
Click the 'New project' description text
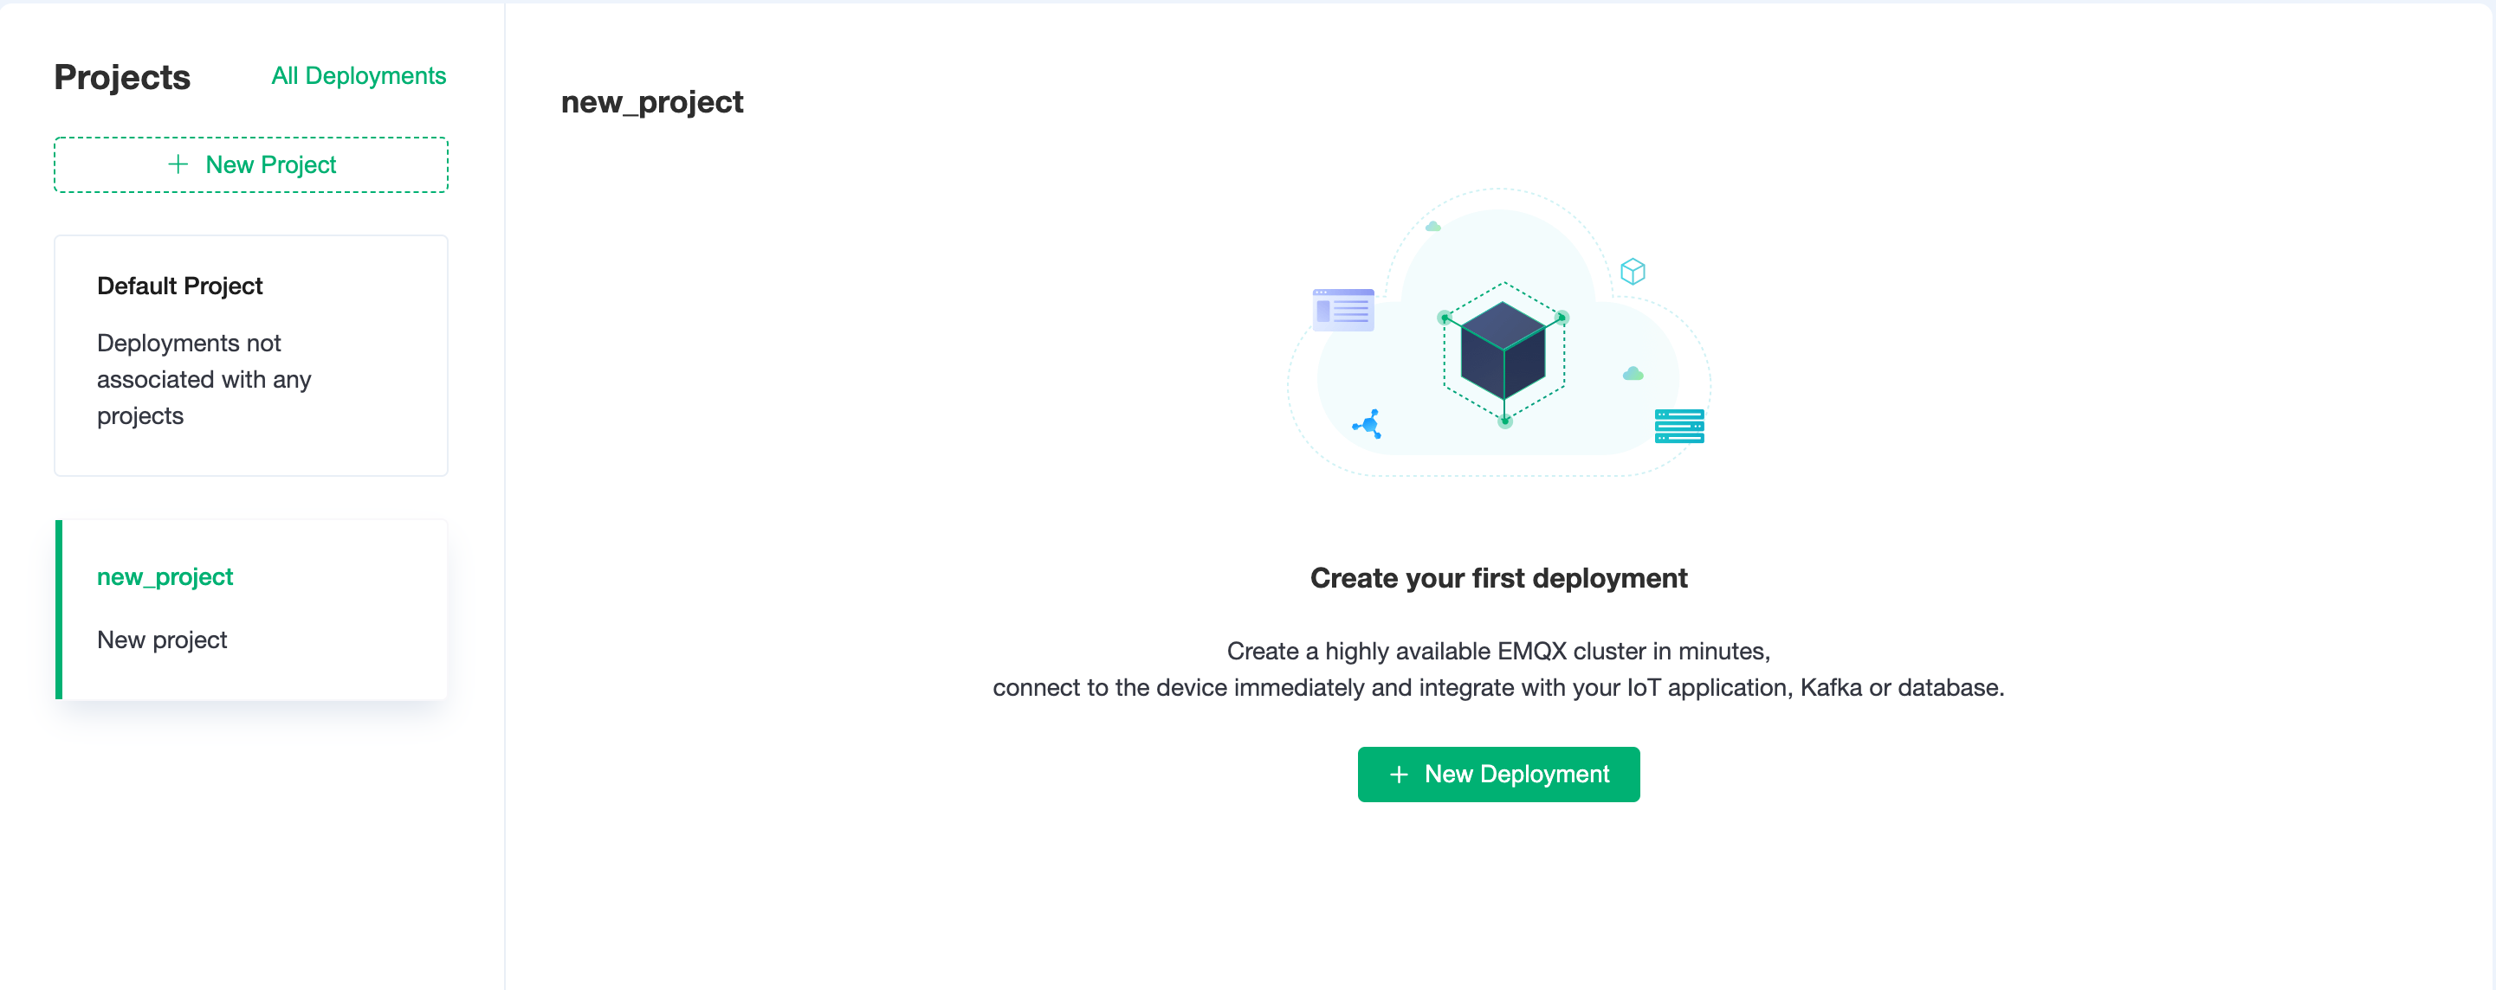(162, 640)
